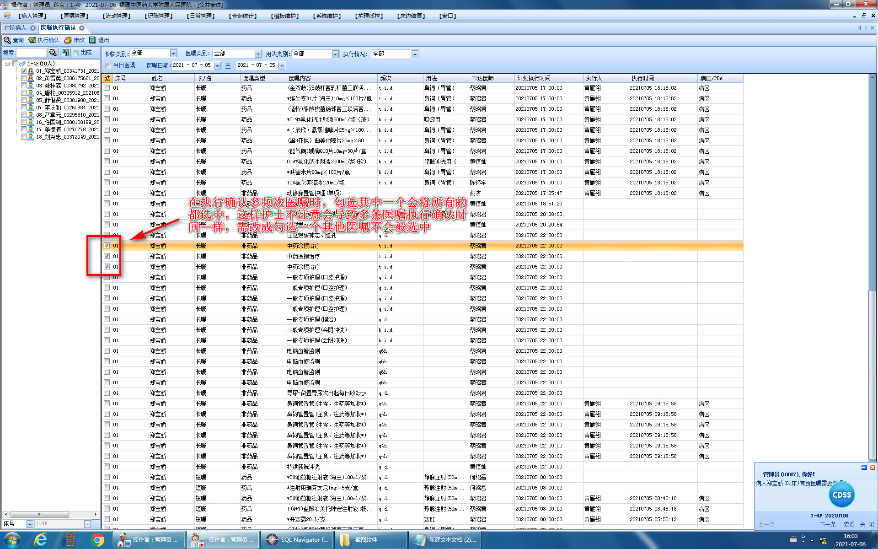The image size is (878, 549).
Task: Click 下一条 in the notification popup
Action: (828, 525)
